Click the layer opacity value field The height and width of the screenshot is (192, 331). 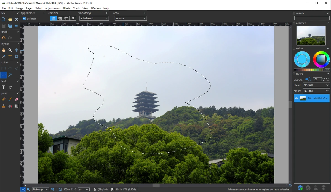click(317, 79)
